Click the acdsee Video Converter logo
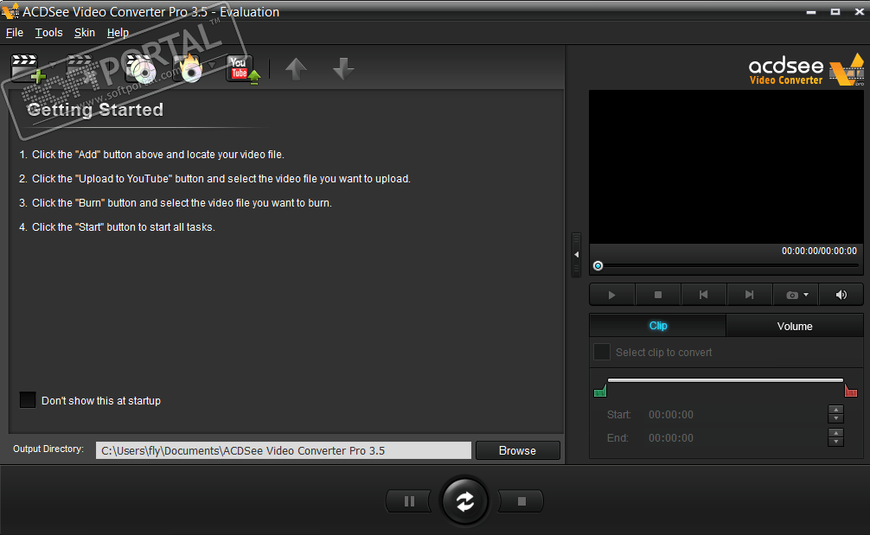The height and width of the screenshot is (535, 870). pos(806,70)
